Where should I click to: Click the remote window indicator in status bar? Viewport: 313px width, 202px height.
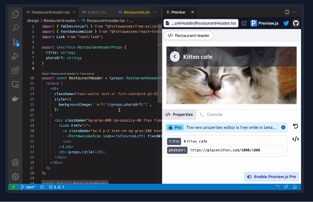(x=13, y=187)
